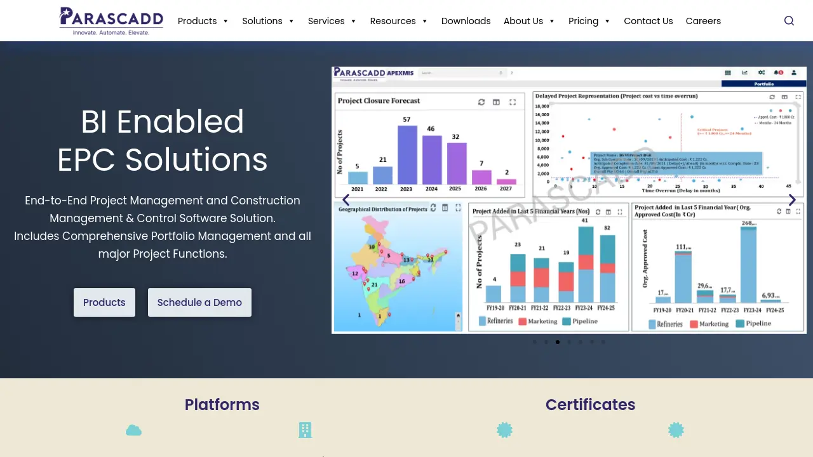Select the seventh carousel dot
The height and width of the screenshot is (457, 813).
pyautogui.click(x=603, y=342)
